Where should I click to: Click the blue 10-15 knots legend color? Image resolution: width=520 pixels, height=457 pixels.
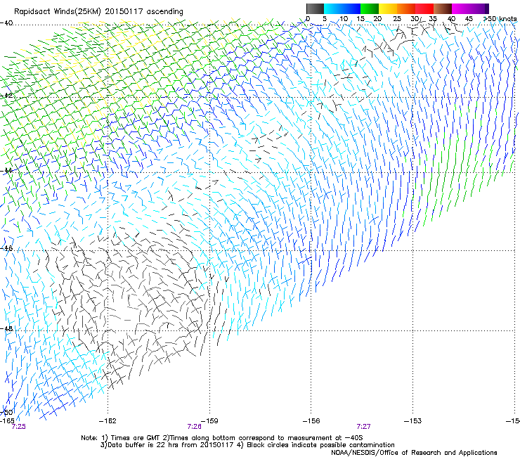pyautogui.click(x=351, y=8)
